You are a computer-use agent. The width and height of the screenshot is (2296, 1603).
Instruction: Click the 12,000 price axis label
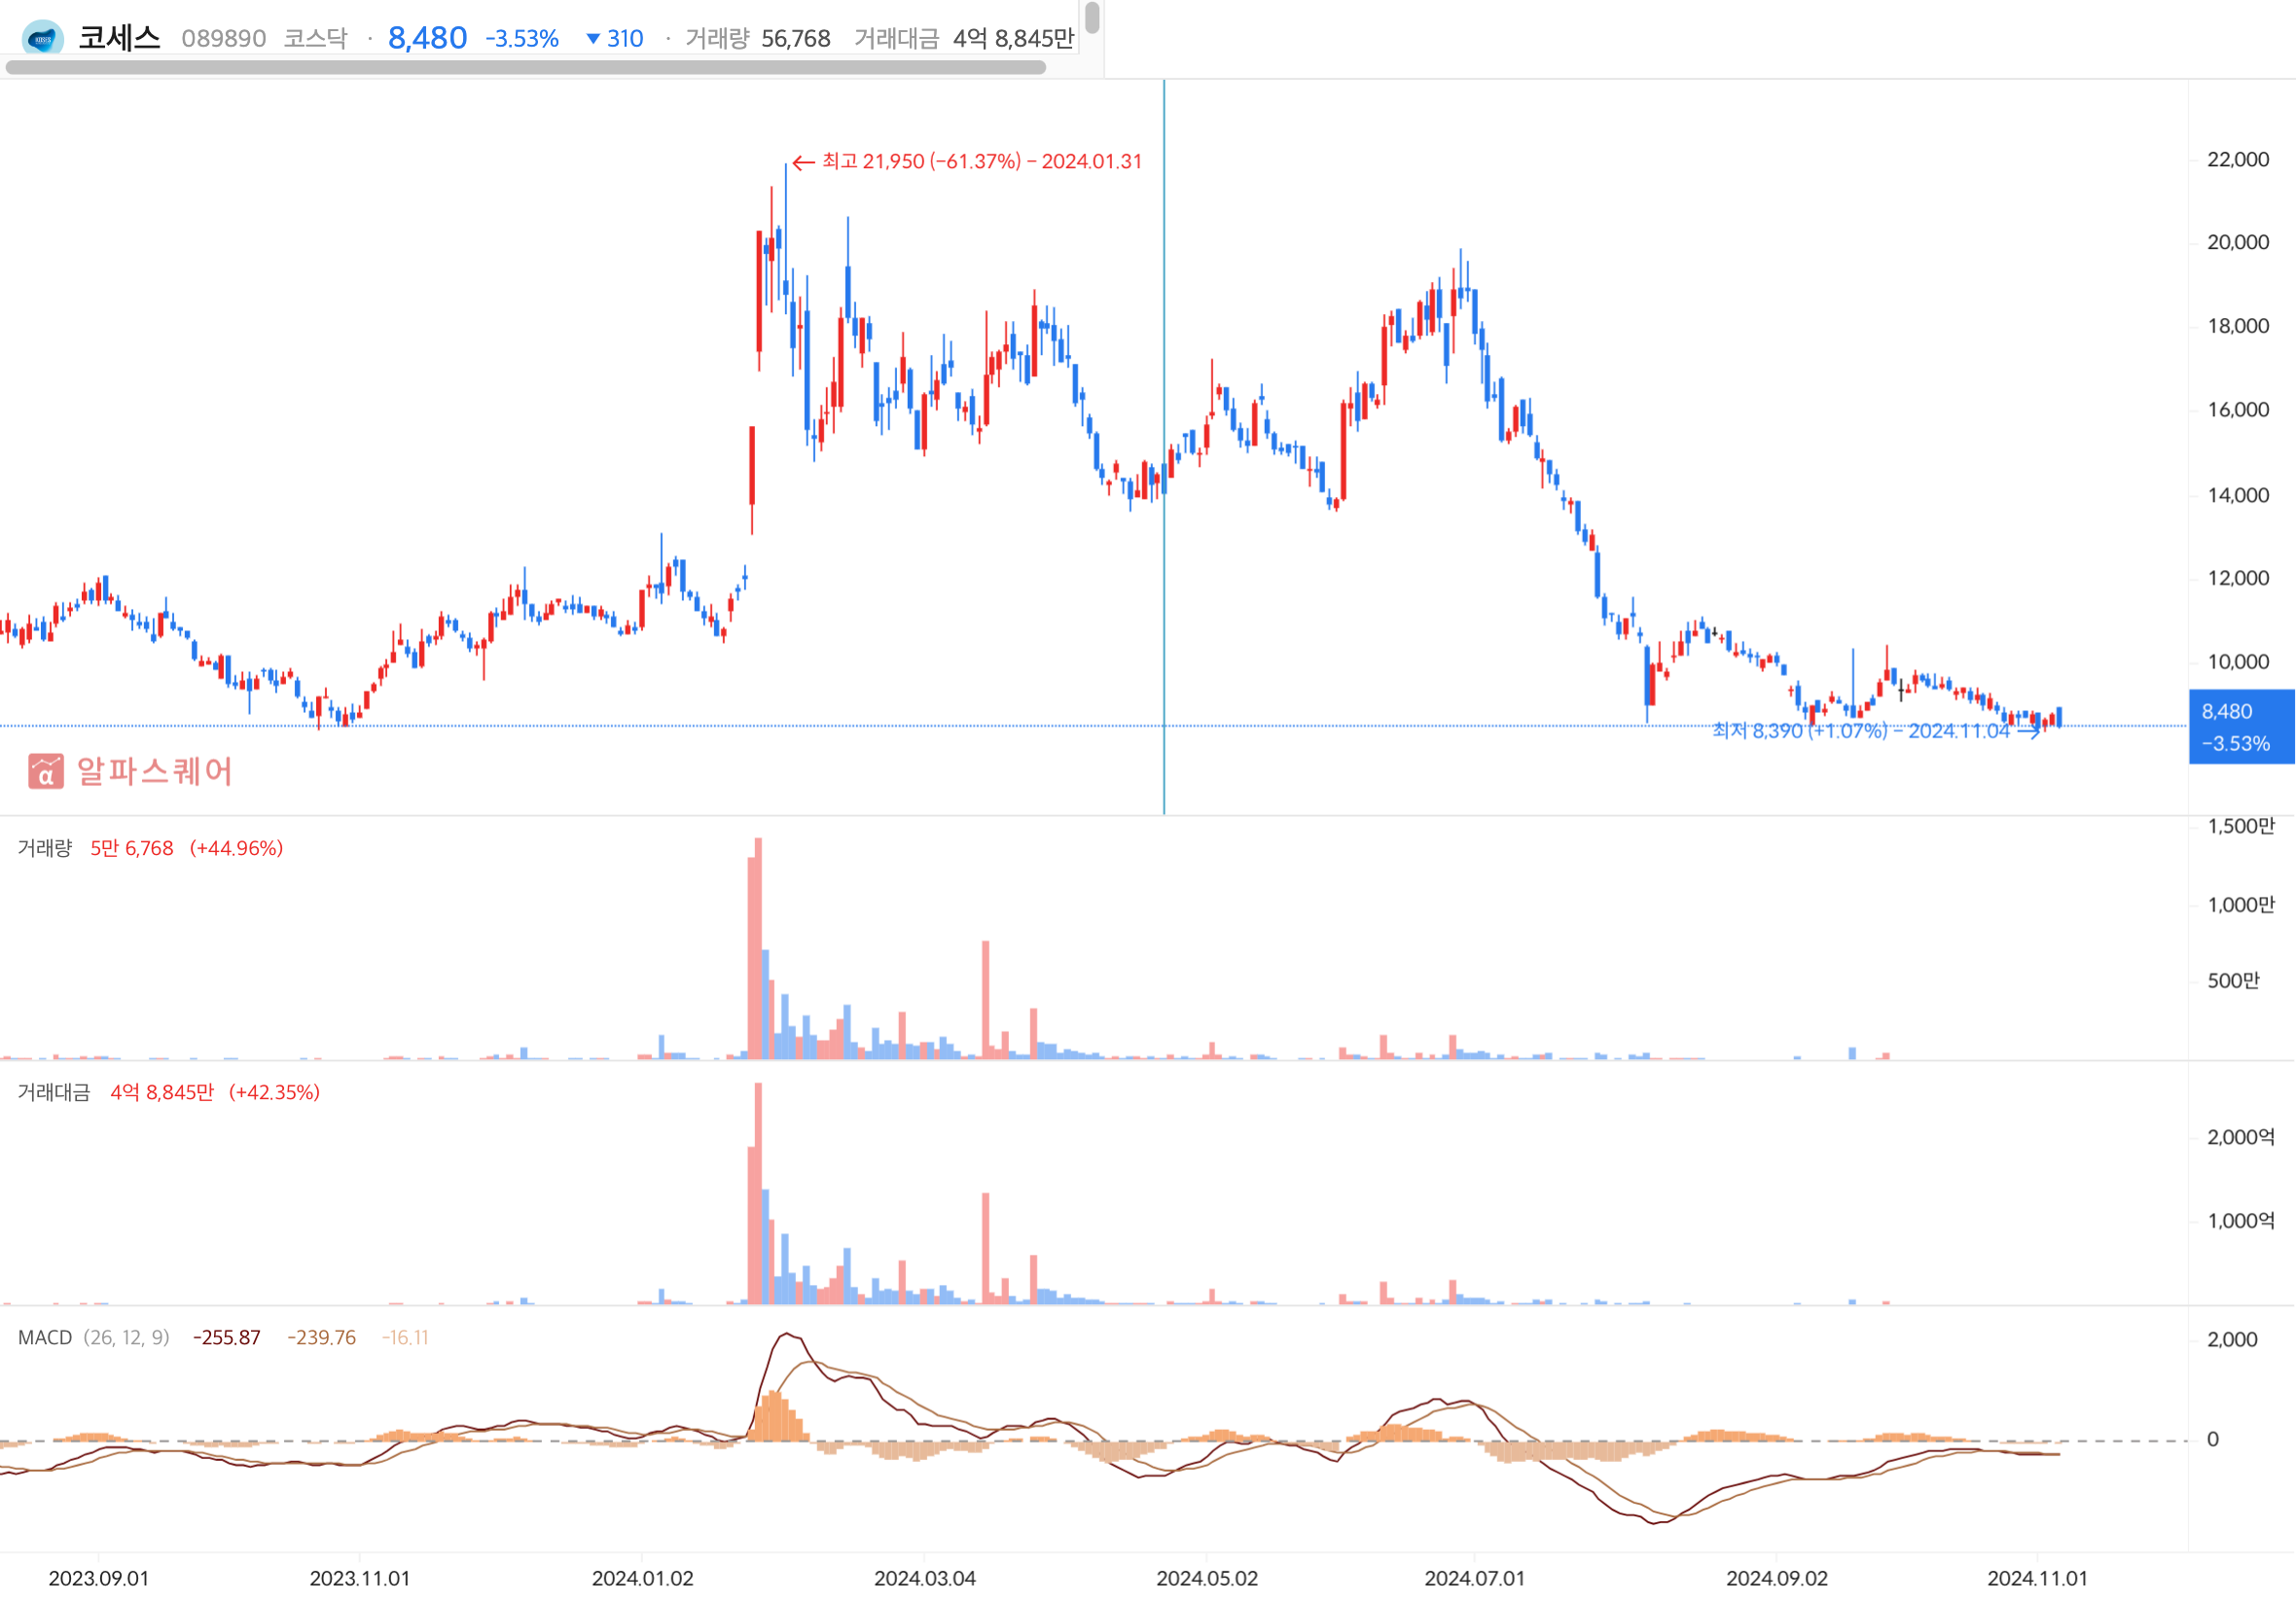tap(2238, 579)
